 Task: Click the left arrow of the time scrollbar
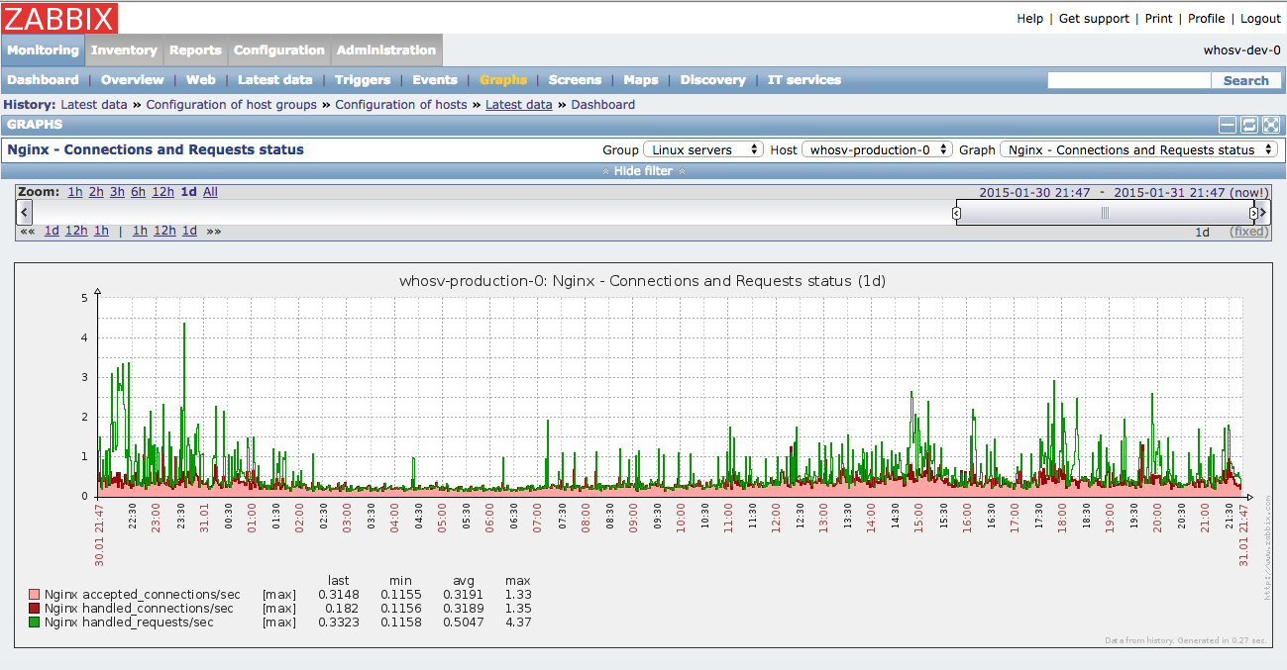tap(25, 212)
